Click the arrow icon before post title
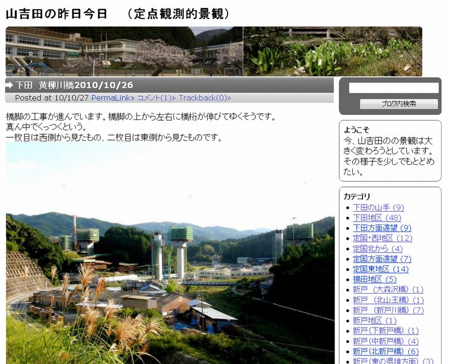Screen dimensions: 449x364 [9, 85]
